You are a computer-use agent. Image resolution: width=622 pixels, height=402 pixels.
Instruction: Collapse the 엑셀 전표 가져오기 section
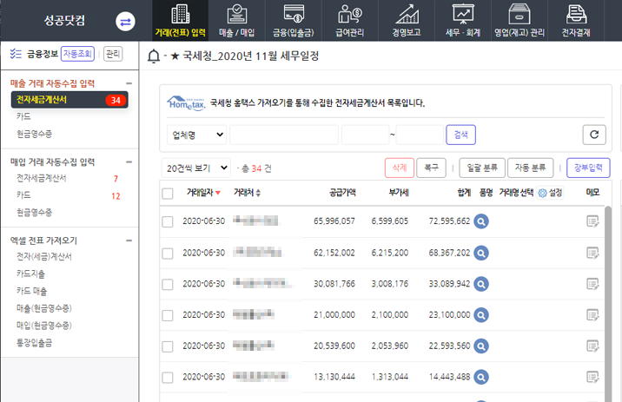tap(129, 241)
